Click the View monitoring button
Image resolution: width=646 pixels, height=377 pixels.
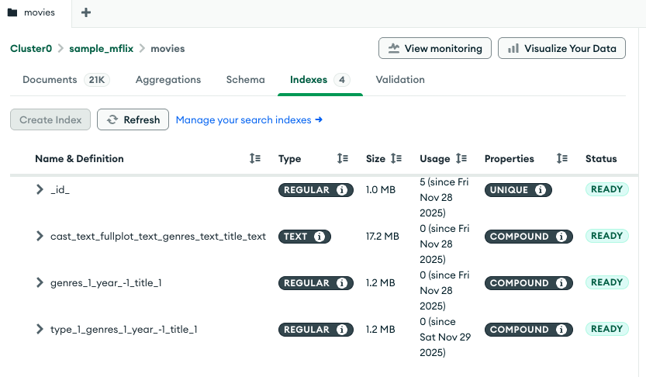click(x=435, y=48)
